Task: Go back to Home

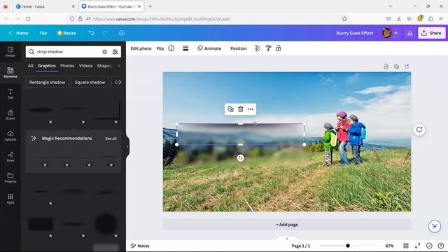Action: tap(19, 33)
